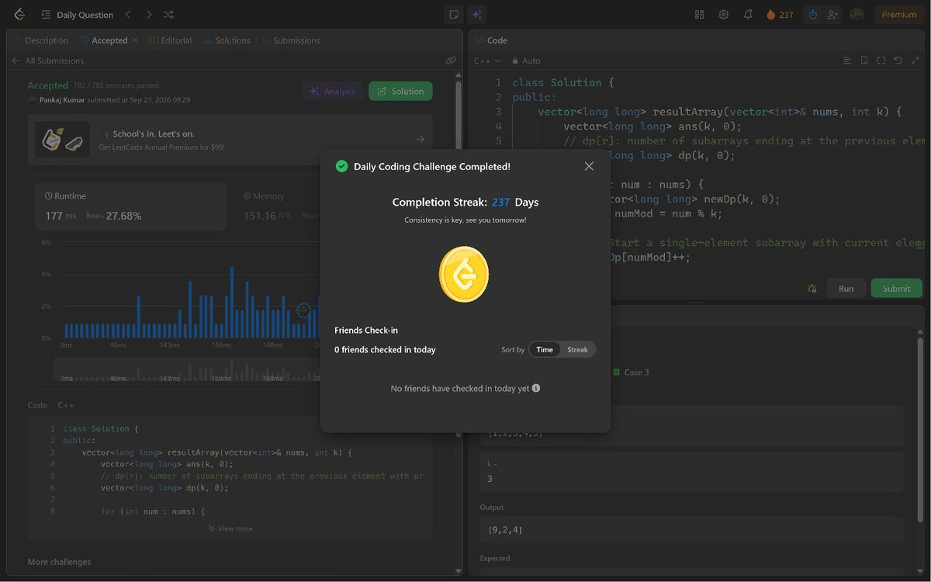Image resolution: width=931 pixels, height=582 pixels.
Task: Click the Memory stats card
Action: [x=279, y=207]
